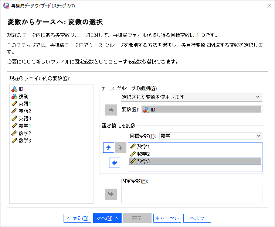The height and width of the screenshot is (227, 275).
Task: Select 授業 in the variable list
Action: pyautogui.click(x=23, y=96)
